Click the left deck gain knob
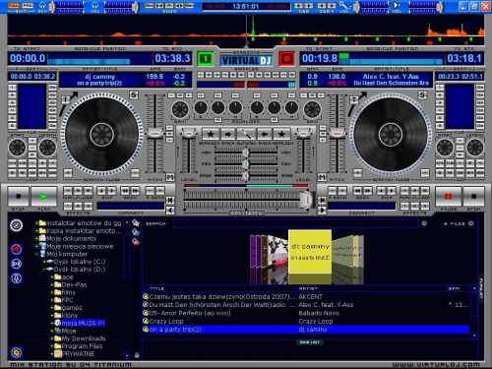 coord(180,109)
